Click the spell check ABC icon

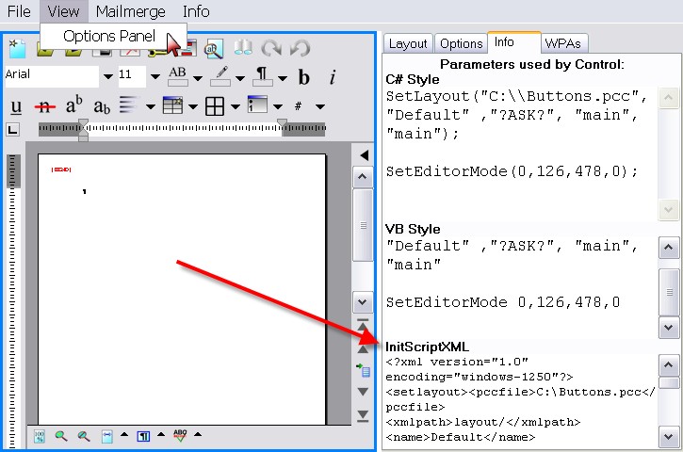(x=180, y=436)
